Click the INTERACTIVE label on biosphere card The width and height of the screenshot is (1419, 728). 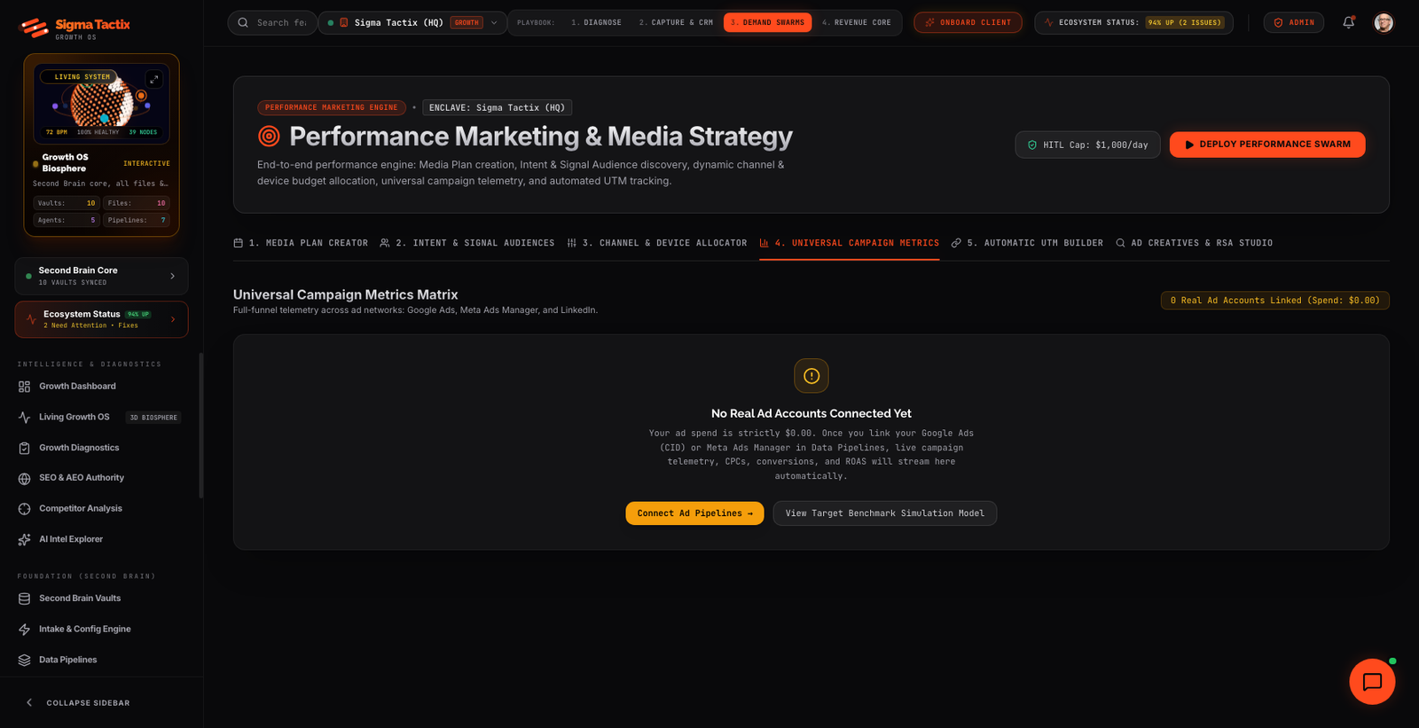coord(146,164)
